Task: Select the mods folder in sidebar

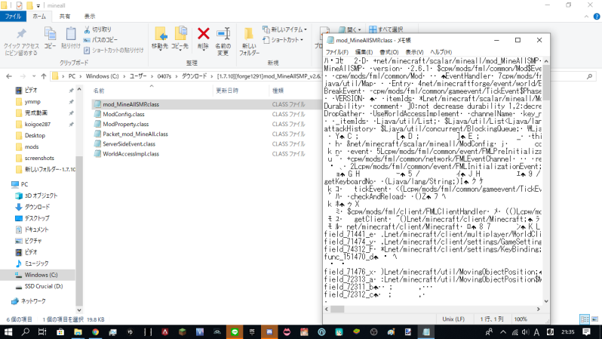Action: (x=32, y=147)
